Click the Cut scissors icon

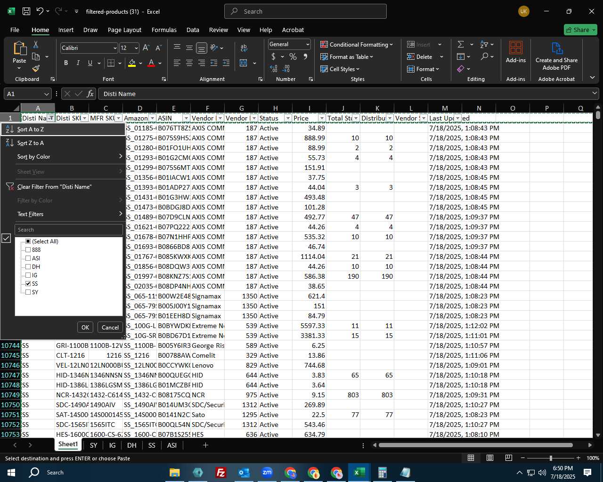(36, 45)
